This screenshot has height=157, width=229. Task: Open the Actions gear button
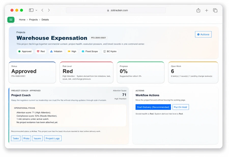(203, 34)
